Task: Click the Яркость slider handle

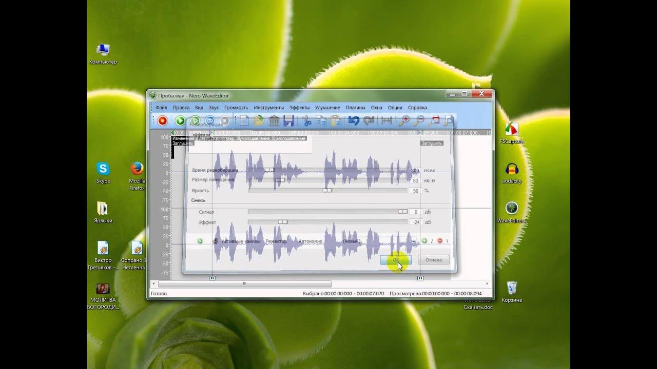Action: [327, 190]
